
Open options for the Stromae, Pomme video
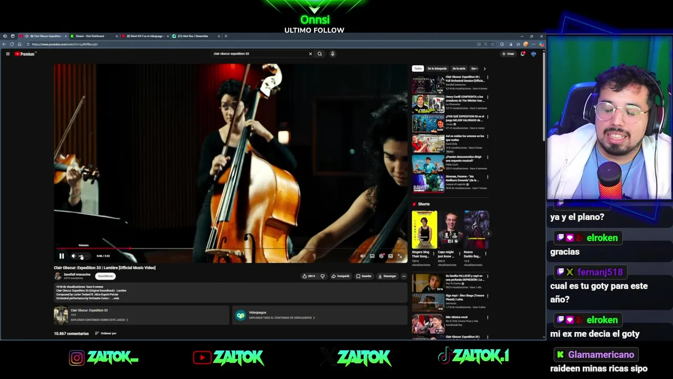click(x=487, y=177)
